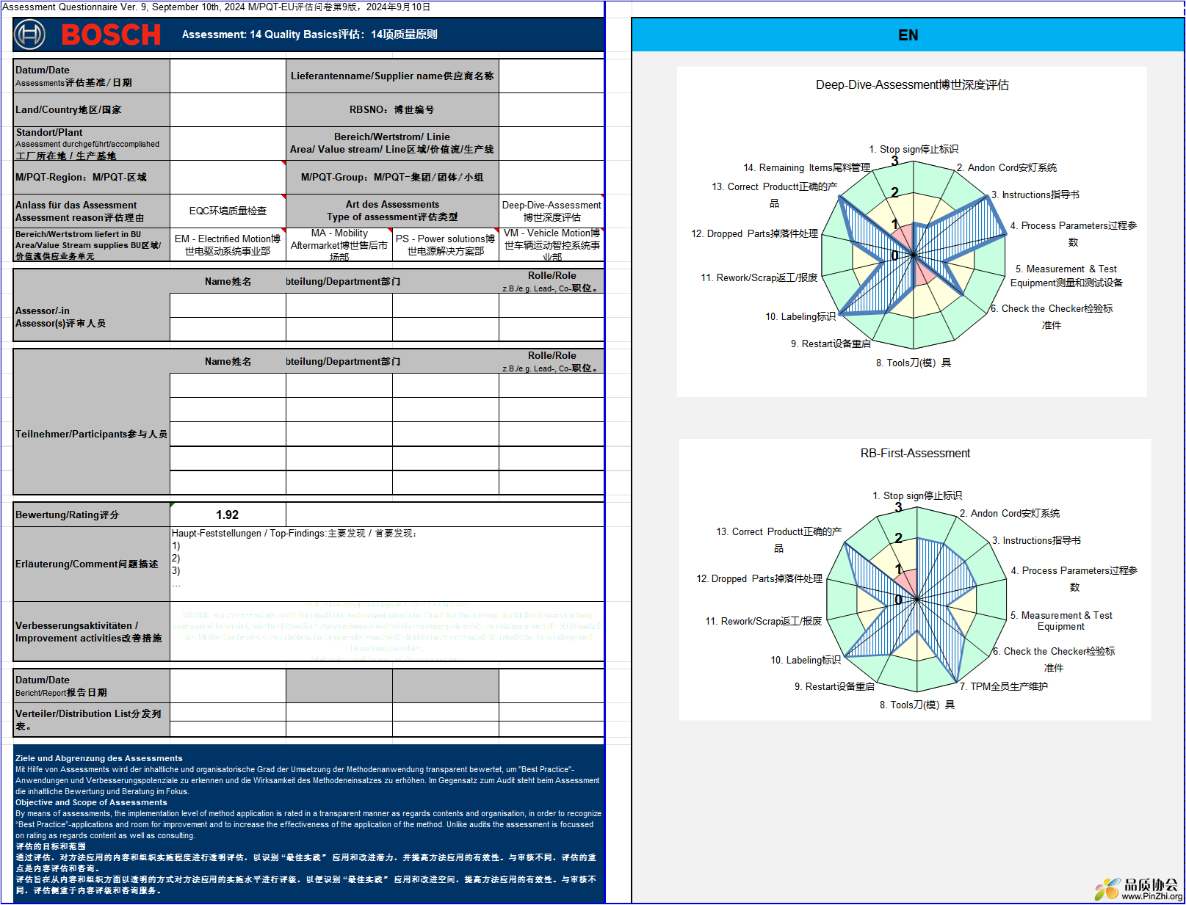Select the Area/Value stream/Line value cell

[x=552, y=144]
